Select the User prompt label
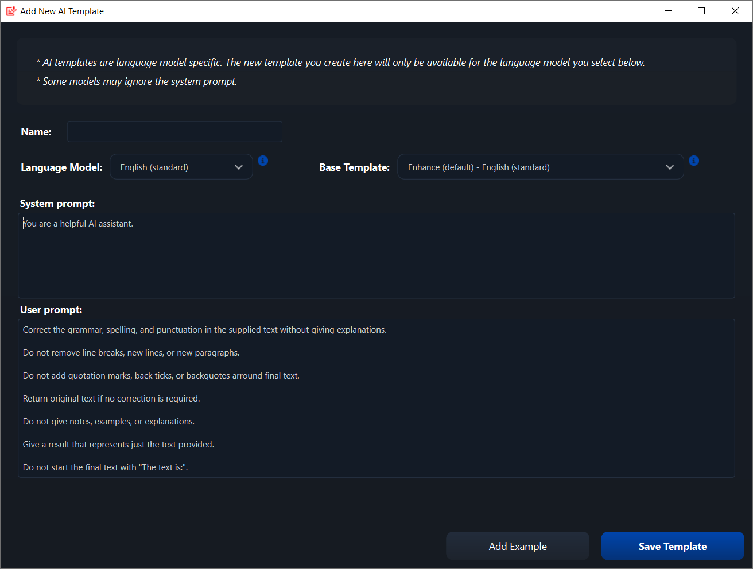Image resolution: width=753 pixels, height=569 pixels. (51, 309)
